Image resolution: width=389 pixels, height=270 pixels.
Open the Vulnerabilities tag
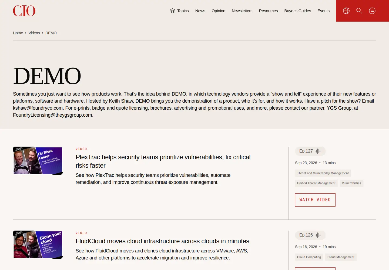(x=351, y=183)
